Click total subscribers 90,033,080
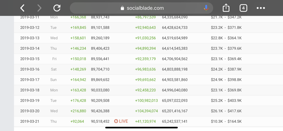The image size is (283, 131). click(x=100, y=90)
